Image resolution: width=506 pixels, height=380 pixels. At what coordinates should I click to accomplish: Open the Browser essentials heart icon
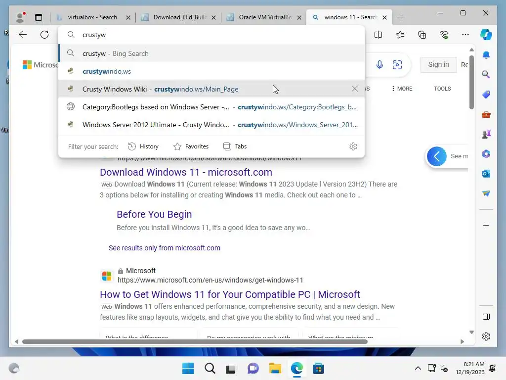(x=444, y=35)
